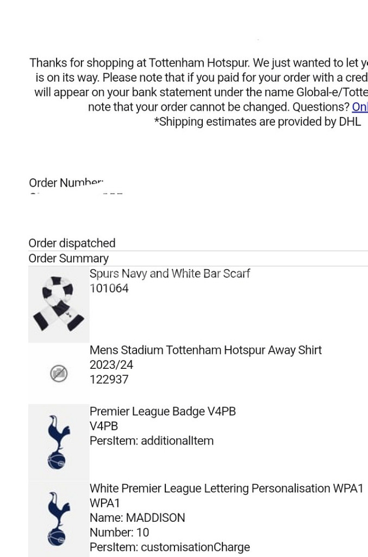Click the navy and white scarf thumbnail
This screenshot has width=368, height=557.
click(x=58, y=304)
